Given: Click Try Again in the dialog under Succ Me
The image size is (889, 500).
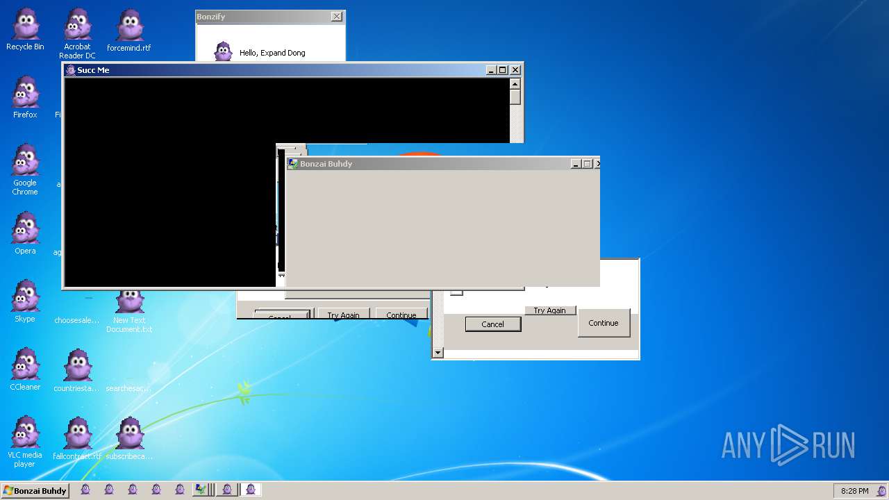Looking at the screenshot, I should coord(343,315).
